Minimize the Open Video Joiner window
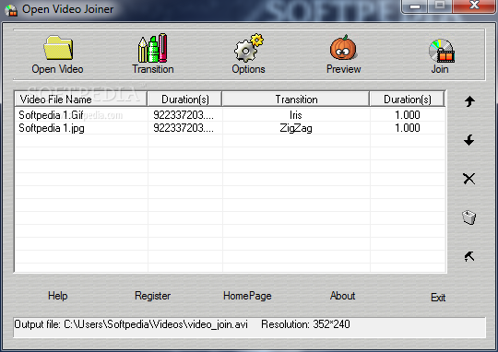 (415, 6)
